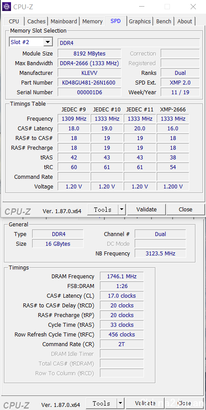Expand the lower Tools dropdown arrow

tap(120, 403)
